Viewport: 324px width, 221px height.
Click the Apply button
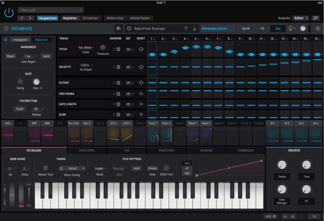[46, 56]
